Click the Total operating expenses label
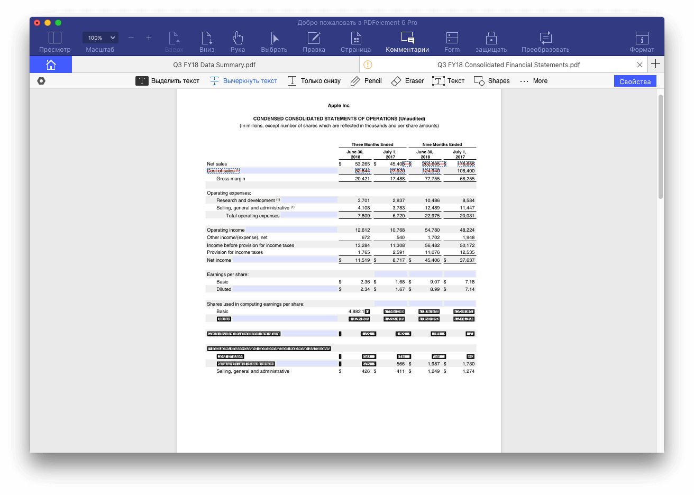694x495 pixels. (x=253, y=216)
